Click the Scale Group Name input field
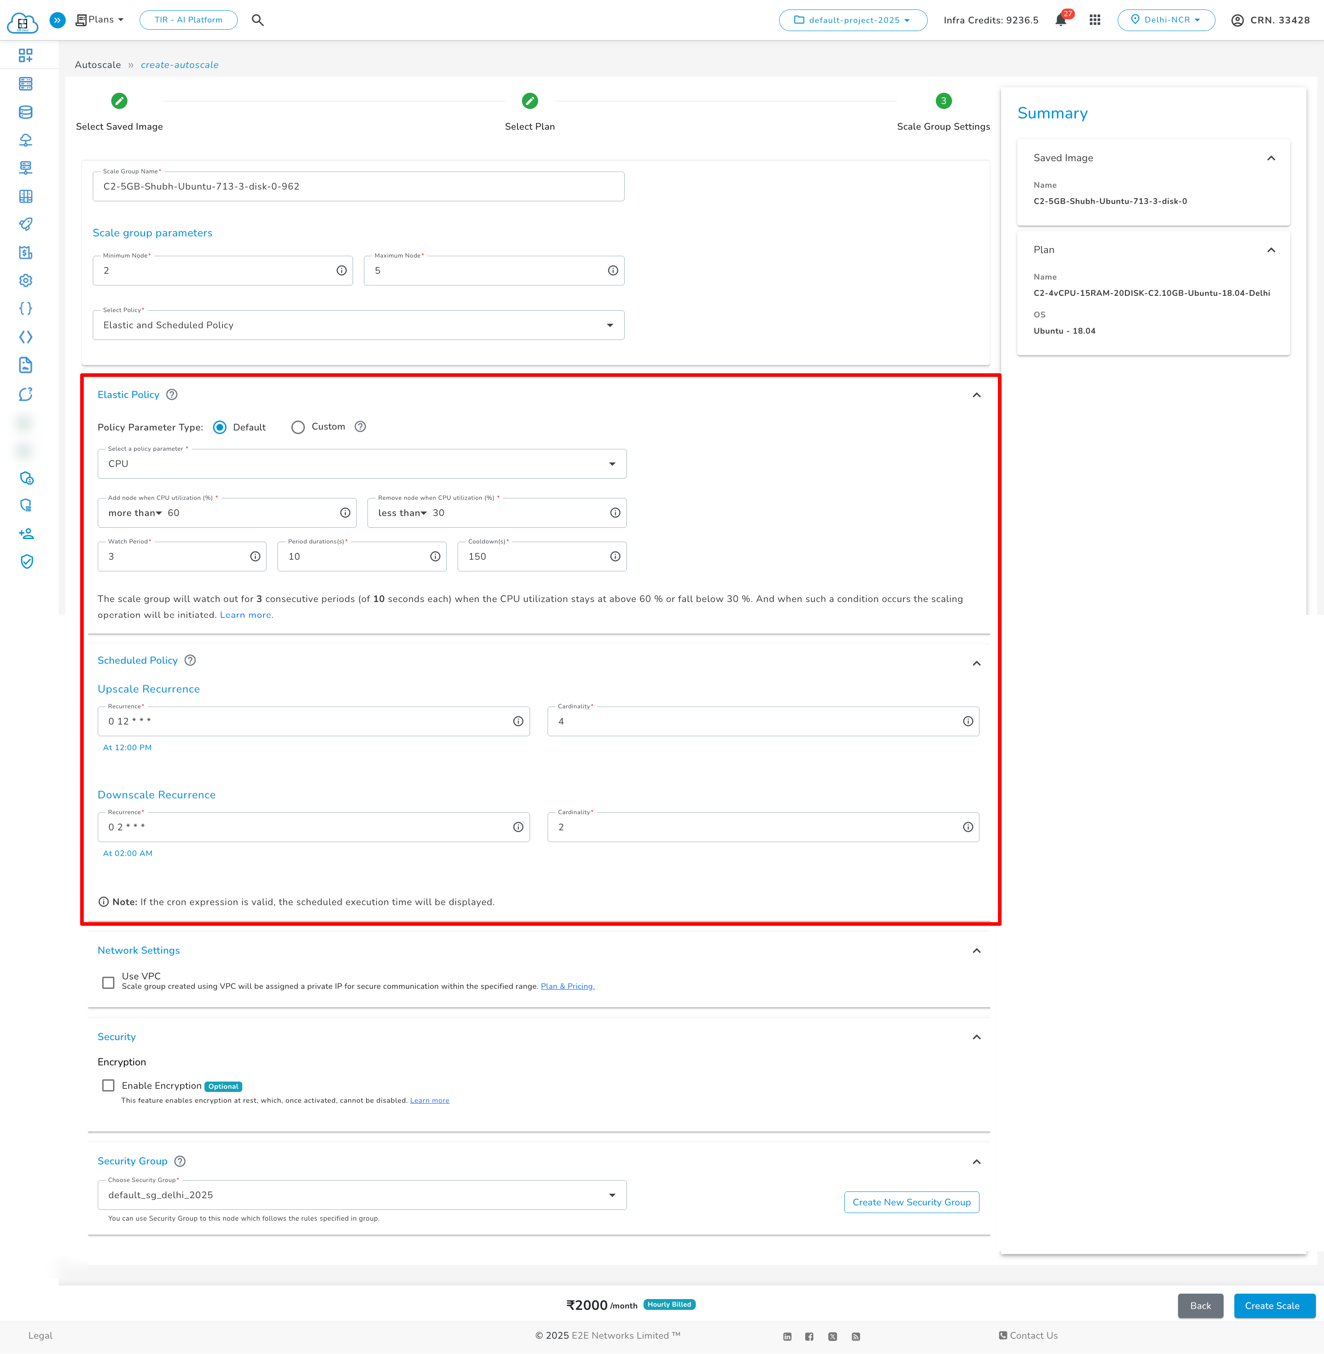Viewport: 1324px width, 1354px height. 358,186
